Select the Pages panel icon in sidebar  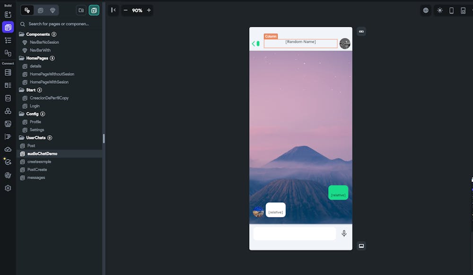8,27
